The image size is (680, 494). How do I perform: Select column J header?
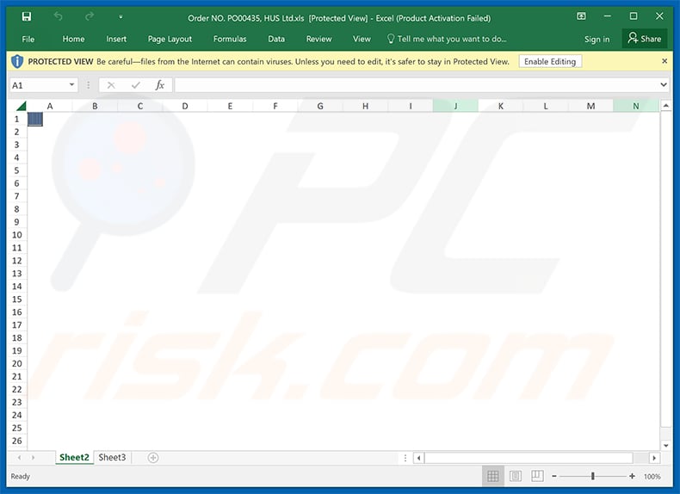click(455, 106)
